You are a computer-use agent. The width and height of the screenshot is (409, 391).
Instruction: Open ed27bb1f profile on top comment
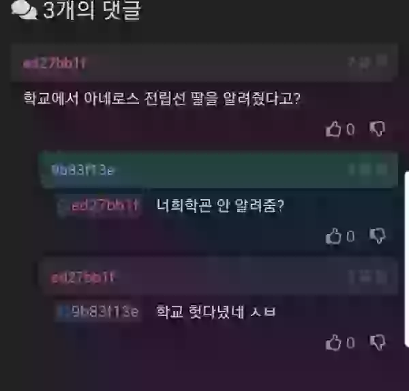[x=55, y=63]
